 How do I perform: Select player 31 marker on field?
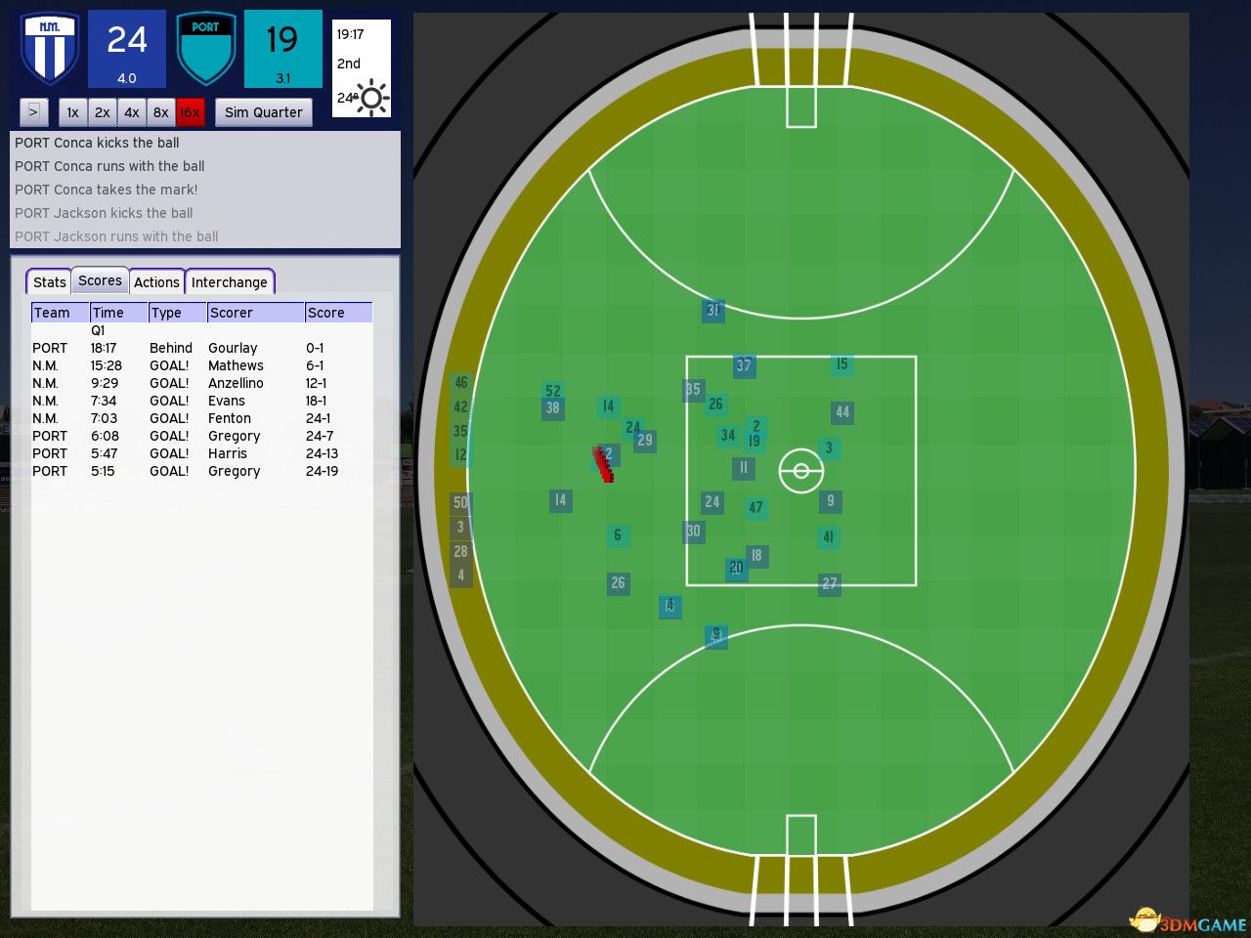712,311
